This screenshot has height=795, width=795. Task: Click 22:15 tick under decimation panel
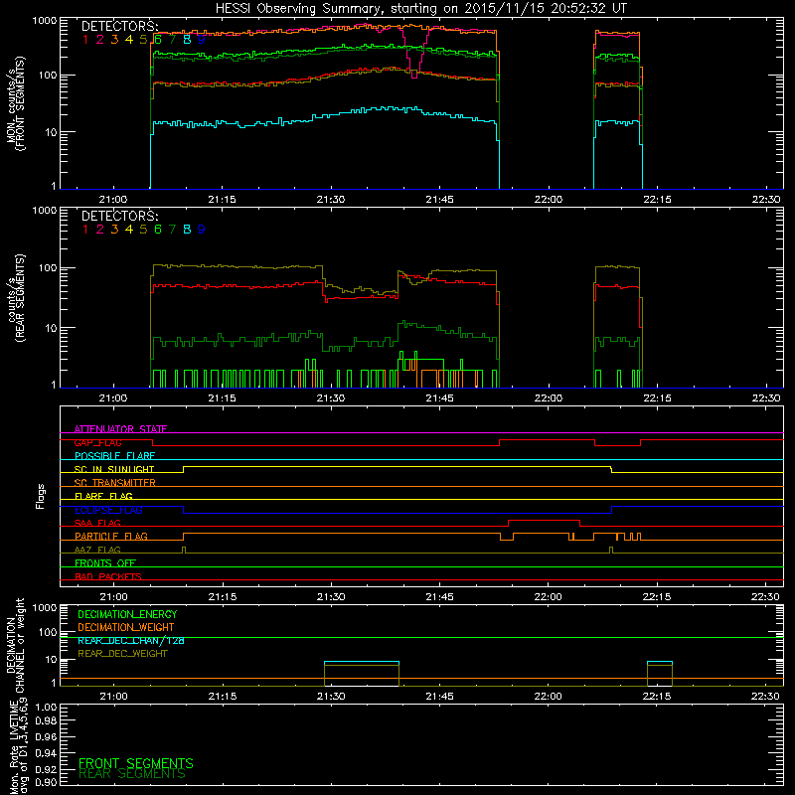coord(657,697)
